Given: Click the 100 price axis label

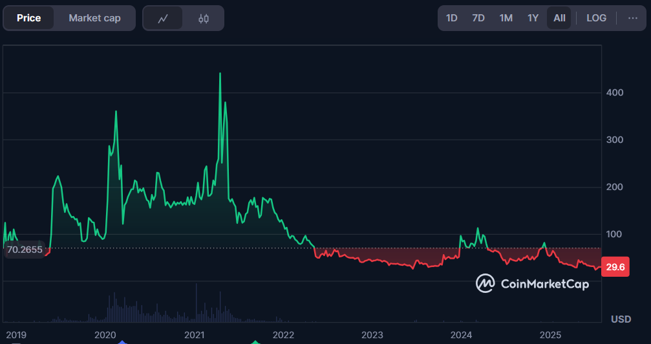Looking at the screenshot, I should click(x=615, y=234).
